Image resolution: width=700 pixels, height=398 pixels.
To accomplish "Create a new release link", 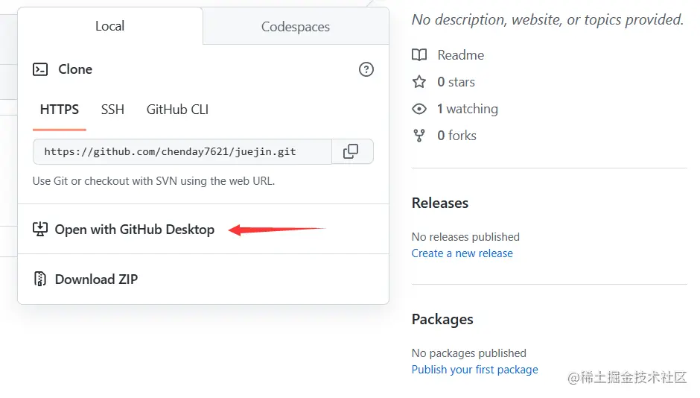I will (462, 253).
